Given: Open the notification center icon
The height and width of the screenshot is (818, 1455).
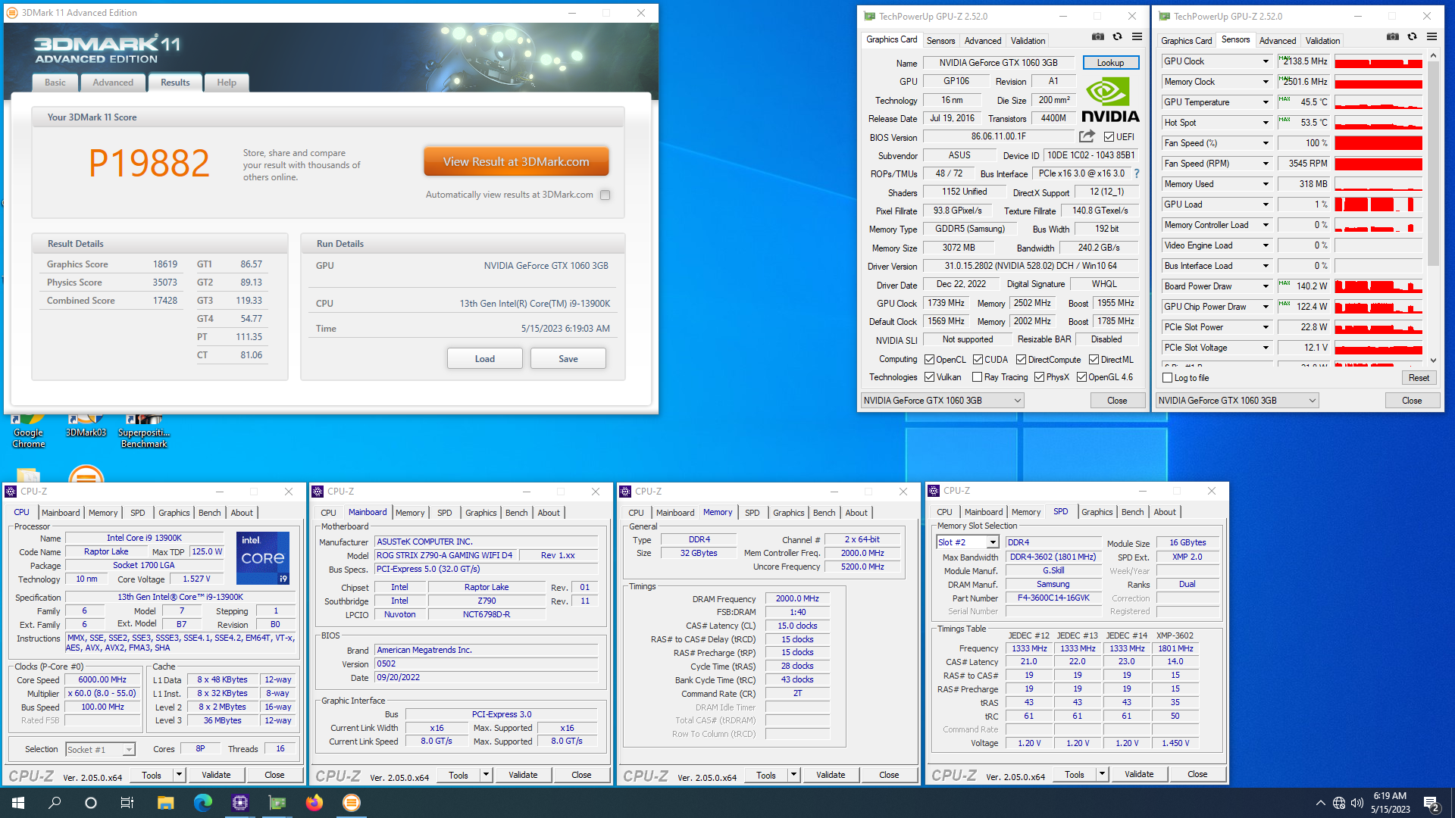Looking at the screenshot, I should point(1432,803).
